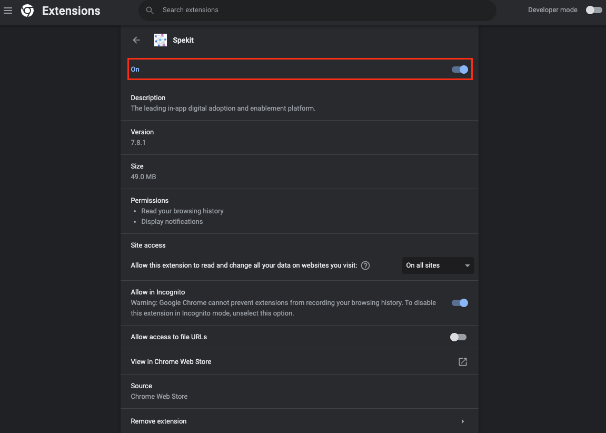Go back using the left arrow
The height and width of the screenshot is (433, 606).
pyautogui.click(x=136, y=40)
